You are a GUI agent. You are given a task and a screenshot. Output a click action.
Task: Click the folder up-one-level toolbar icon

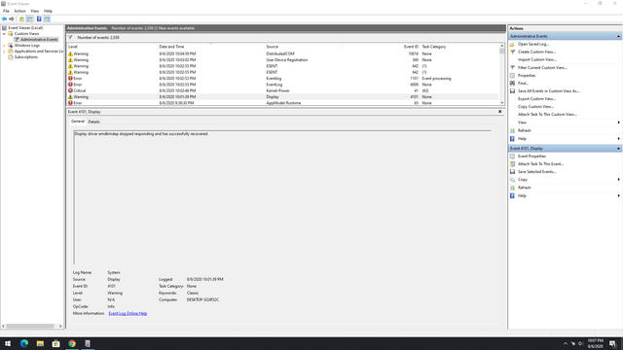point(21,19)
